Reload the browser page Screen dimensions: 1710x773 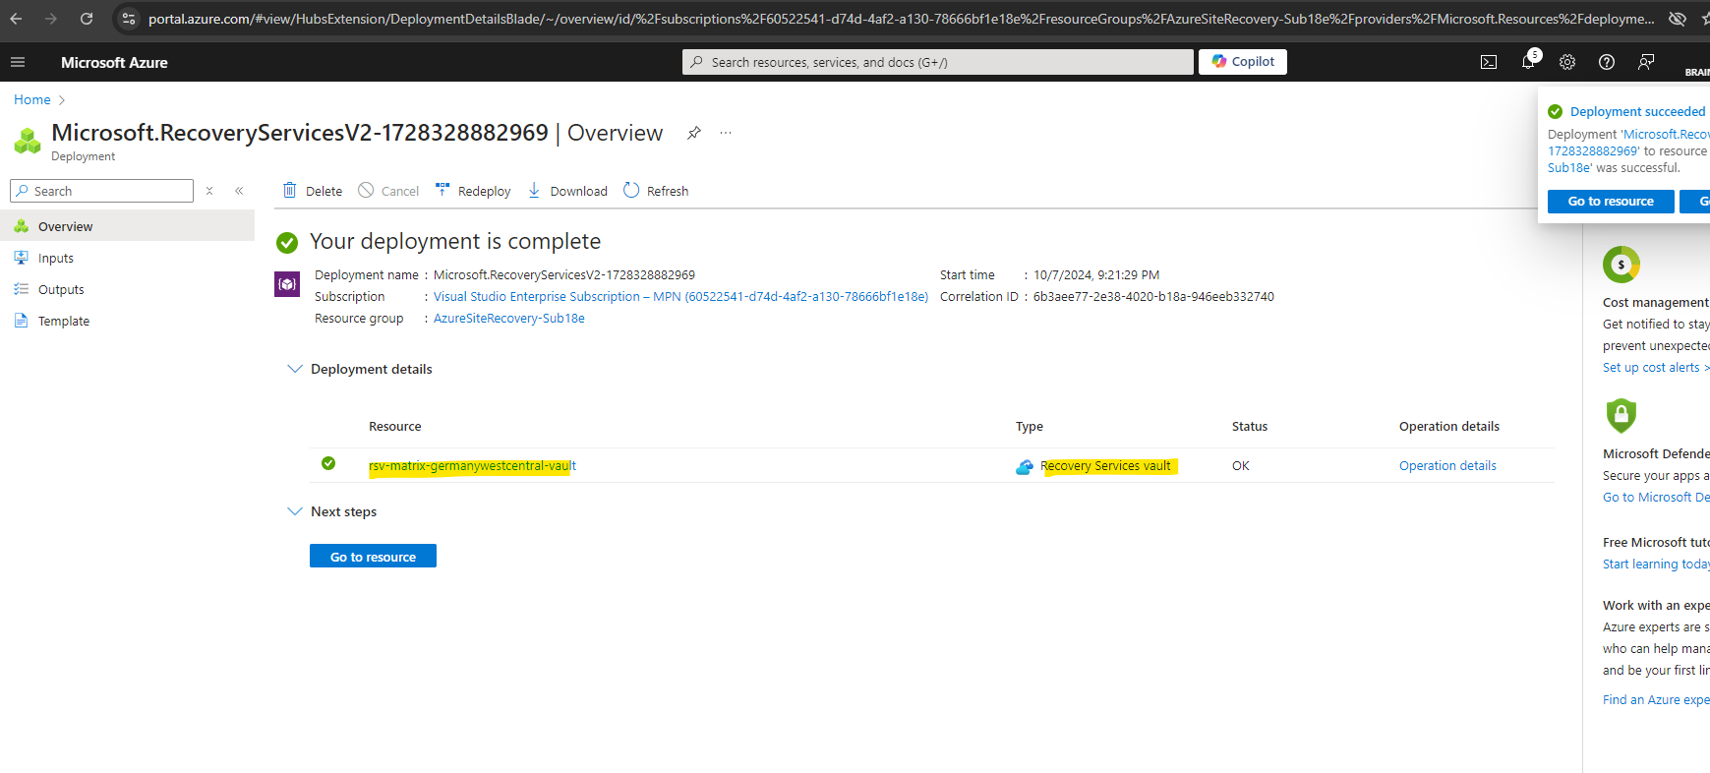click(x=87, y=19)
